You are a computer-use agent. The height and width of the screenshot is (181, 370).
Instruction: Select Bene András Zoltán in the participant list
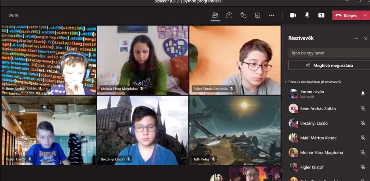click(x=327, y=109)
